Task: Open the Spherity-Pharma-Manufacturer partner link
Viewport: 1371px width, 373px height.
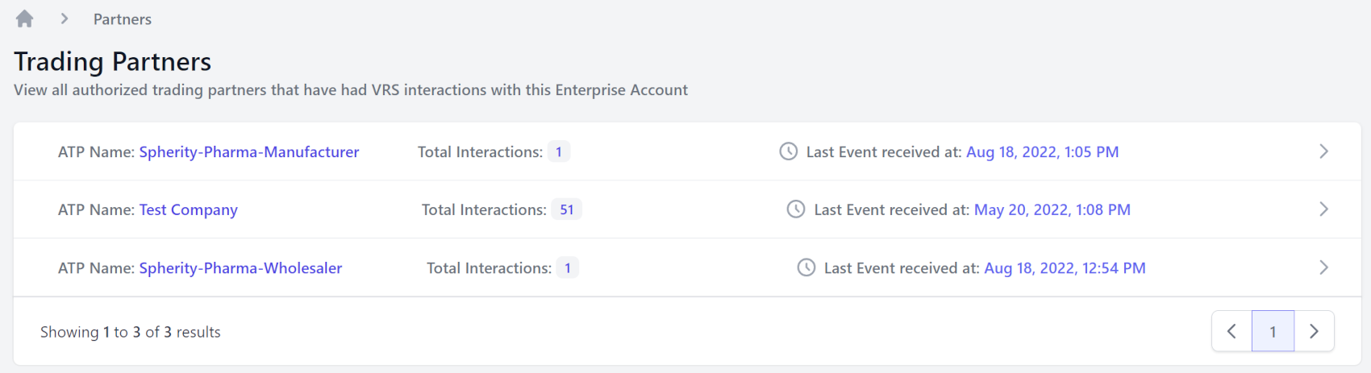Action: (x=248, y=151)
